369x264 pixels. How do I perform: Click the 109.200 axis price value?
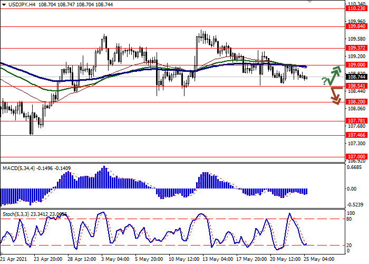[356, 56]
